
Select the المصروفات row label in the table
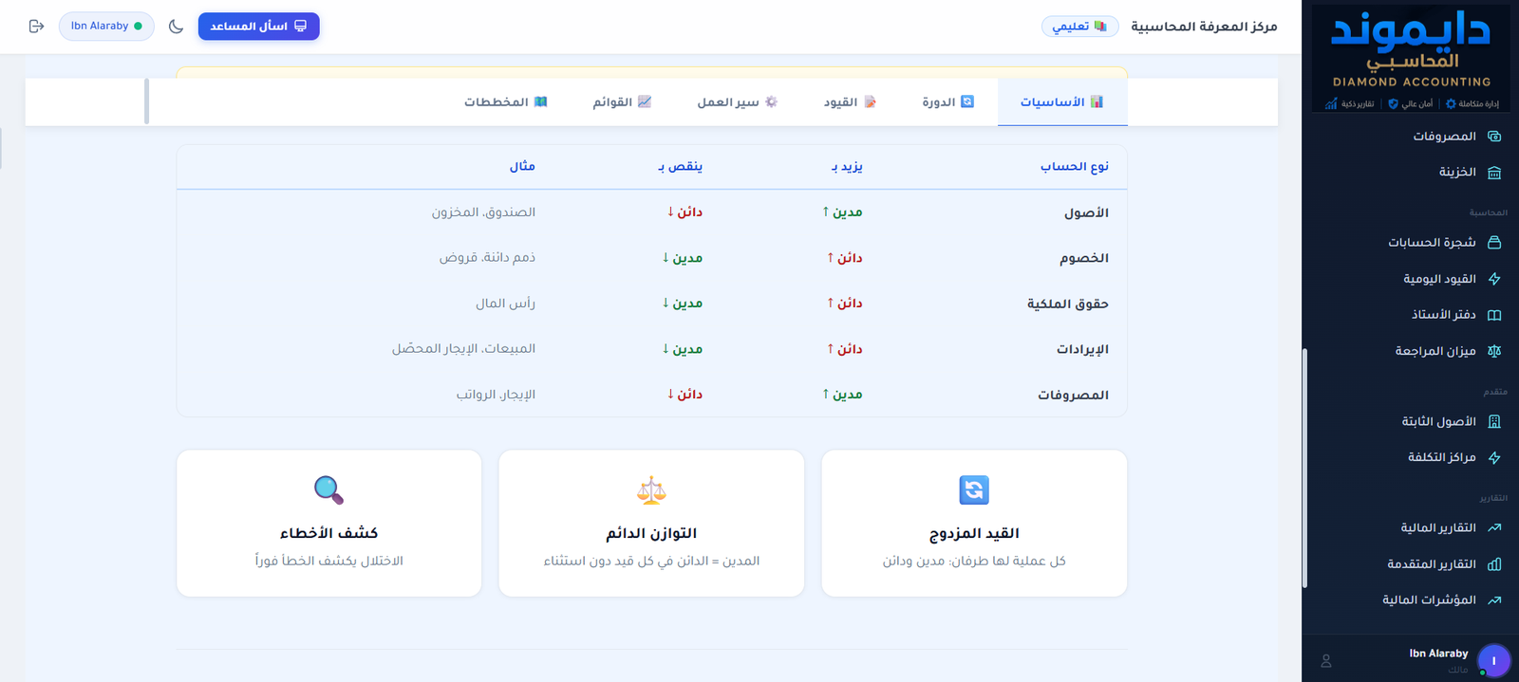click(1073, 395)
